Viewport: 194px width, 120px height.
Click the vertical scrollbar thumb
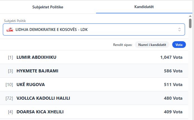pos(190,23)
